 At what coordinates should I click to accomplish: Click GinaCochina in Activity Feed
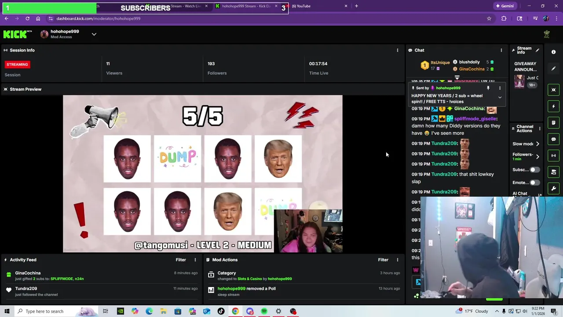tap(28, 273)
